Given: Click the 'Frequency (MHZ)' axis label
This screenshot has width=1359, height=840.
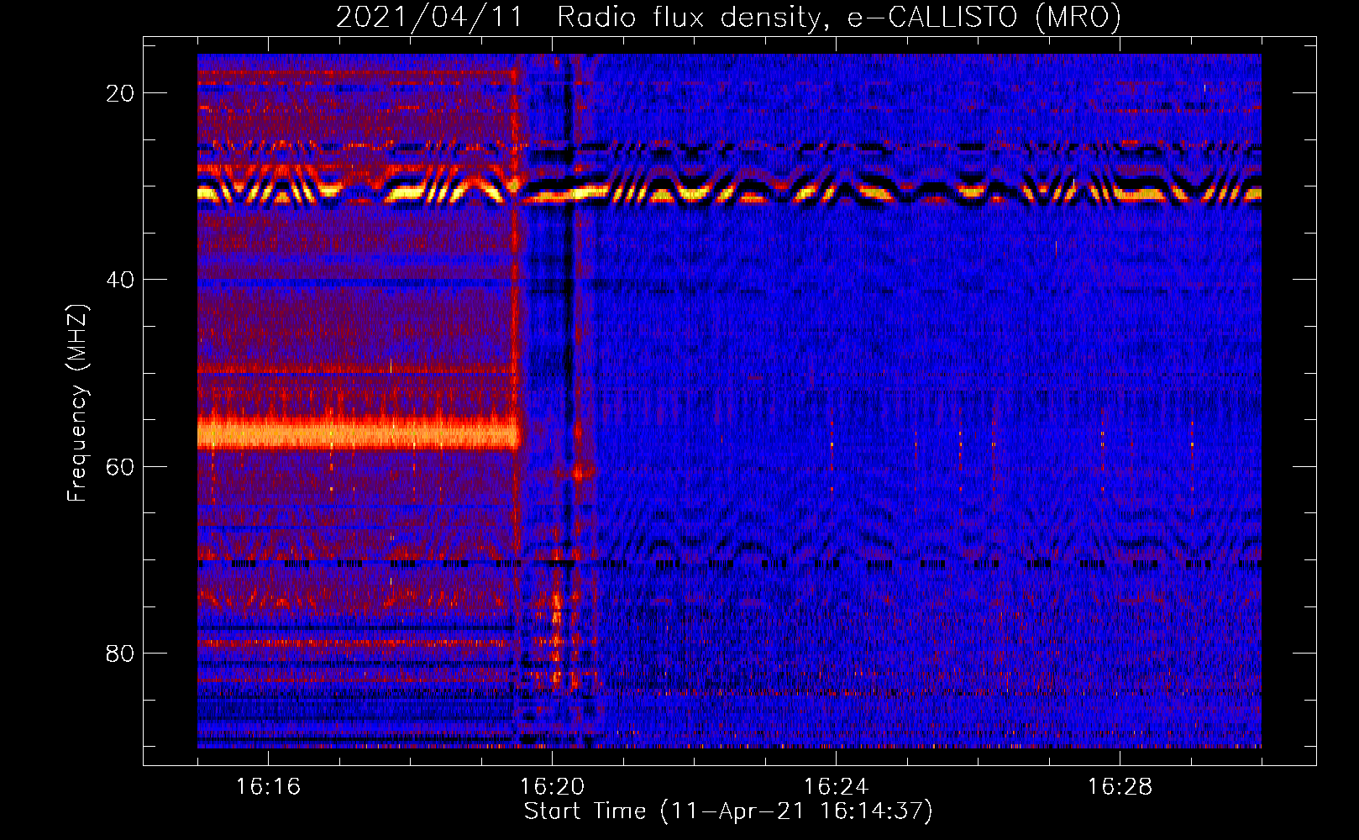Looking at the screenshot, I should pyautogui.click(x=77, y=402).
